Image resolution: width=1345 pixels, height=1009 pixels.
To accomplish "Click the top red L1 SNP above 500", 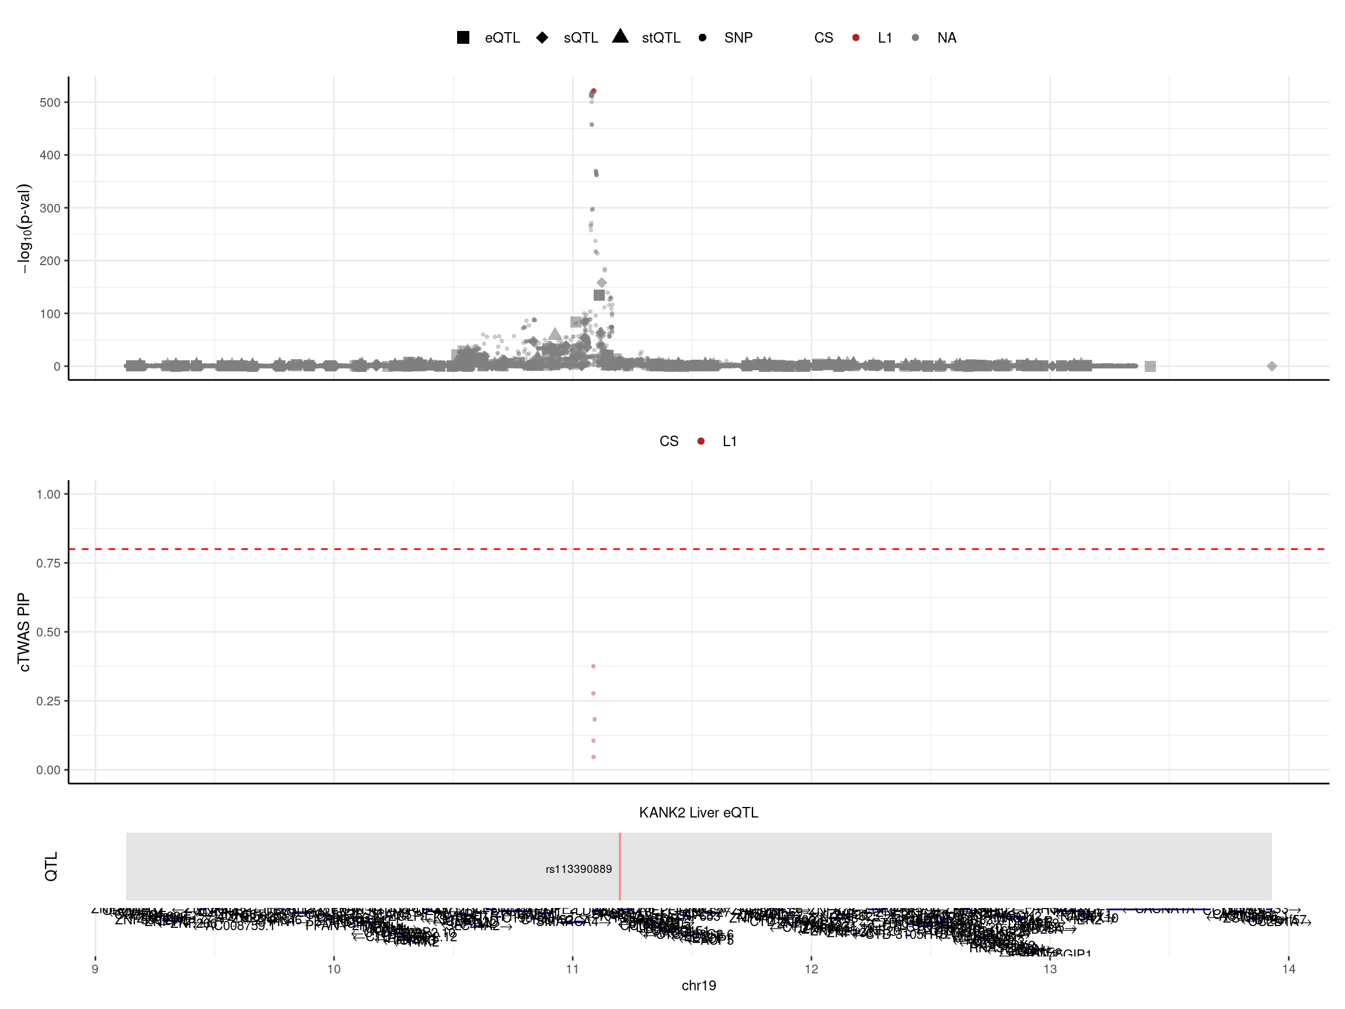I will [x=594, y=91].
